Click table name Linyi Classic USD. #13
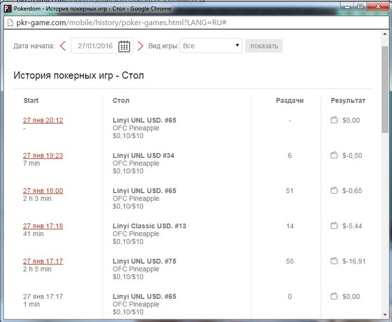 [x=150, y=226]
